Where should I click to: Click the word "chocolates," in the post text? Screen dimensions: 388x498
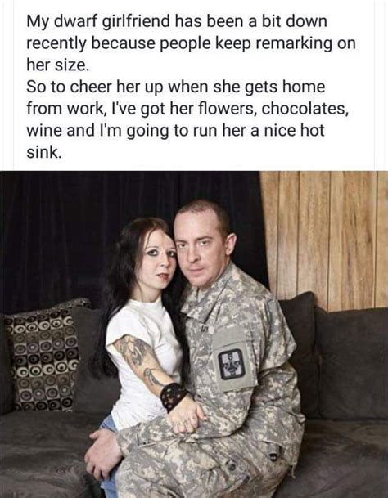pos(305,109)
